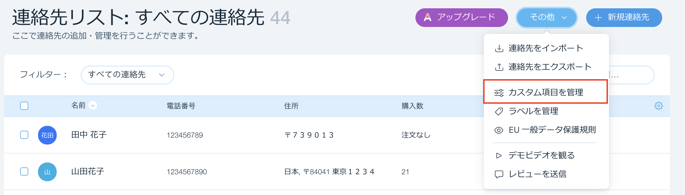Check the box for 山田花子

coord(24,171)
